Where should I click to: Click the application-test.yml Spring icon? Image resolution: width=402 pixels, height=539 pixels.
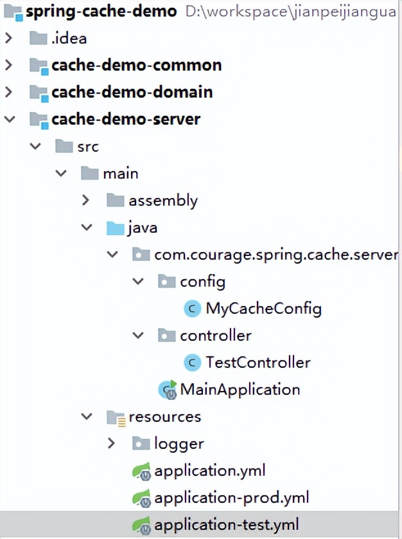[x=141, y=525]
